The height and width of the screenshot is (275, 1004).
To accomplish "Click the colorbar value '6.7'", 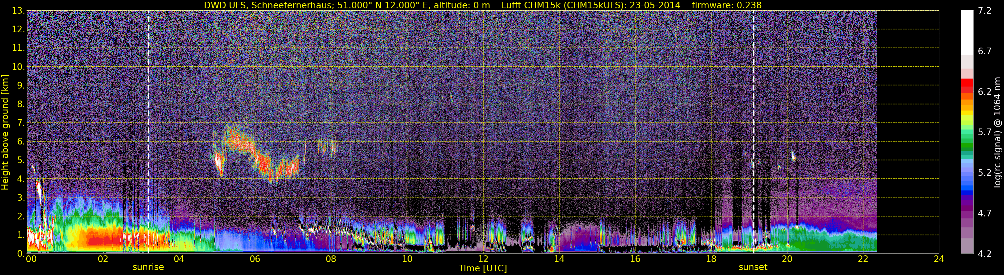I will [x=985, y=51].
